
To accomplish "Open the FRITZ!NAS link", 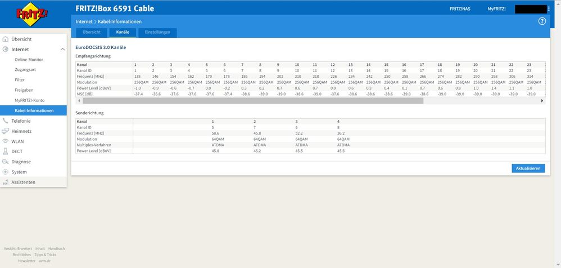I will (x=460, y=9).
